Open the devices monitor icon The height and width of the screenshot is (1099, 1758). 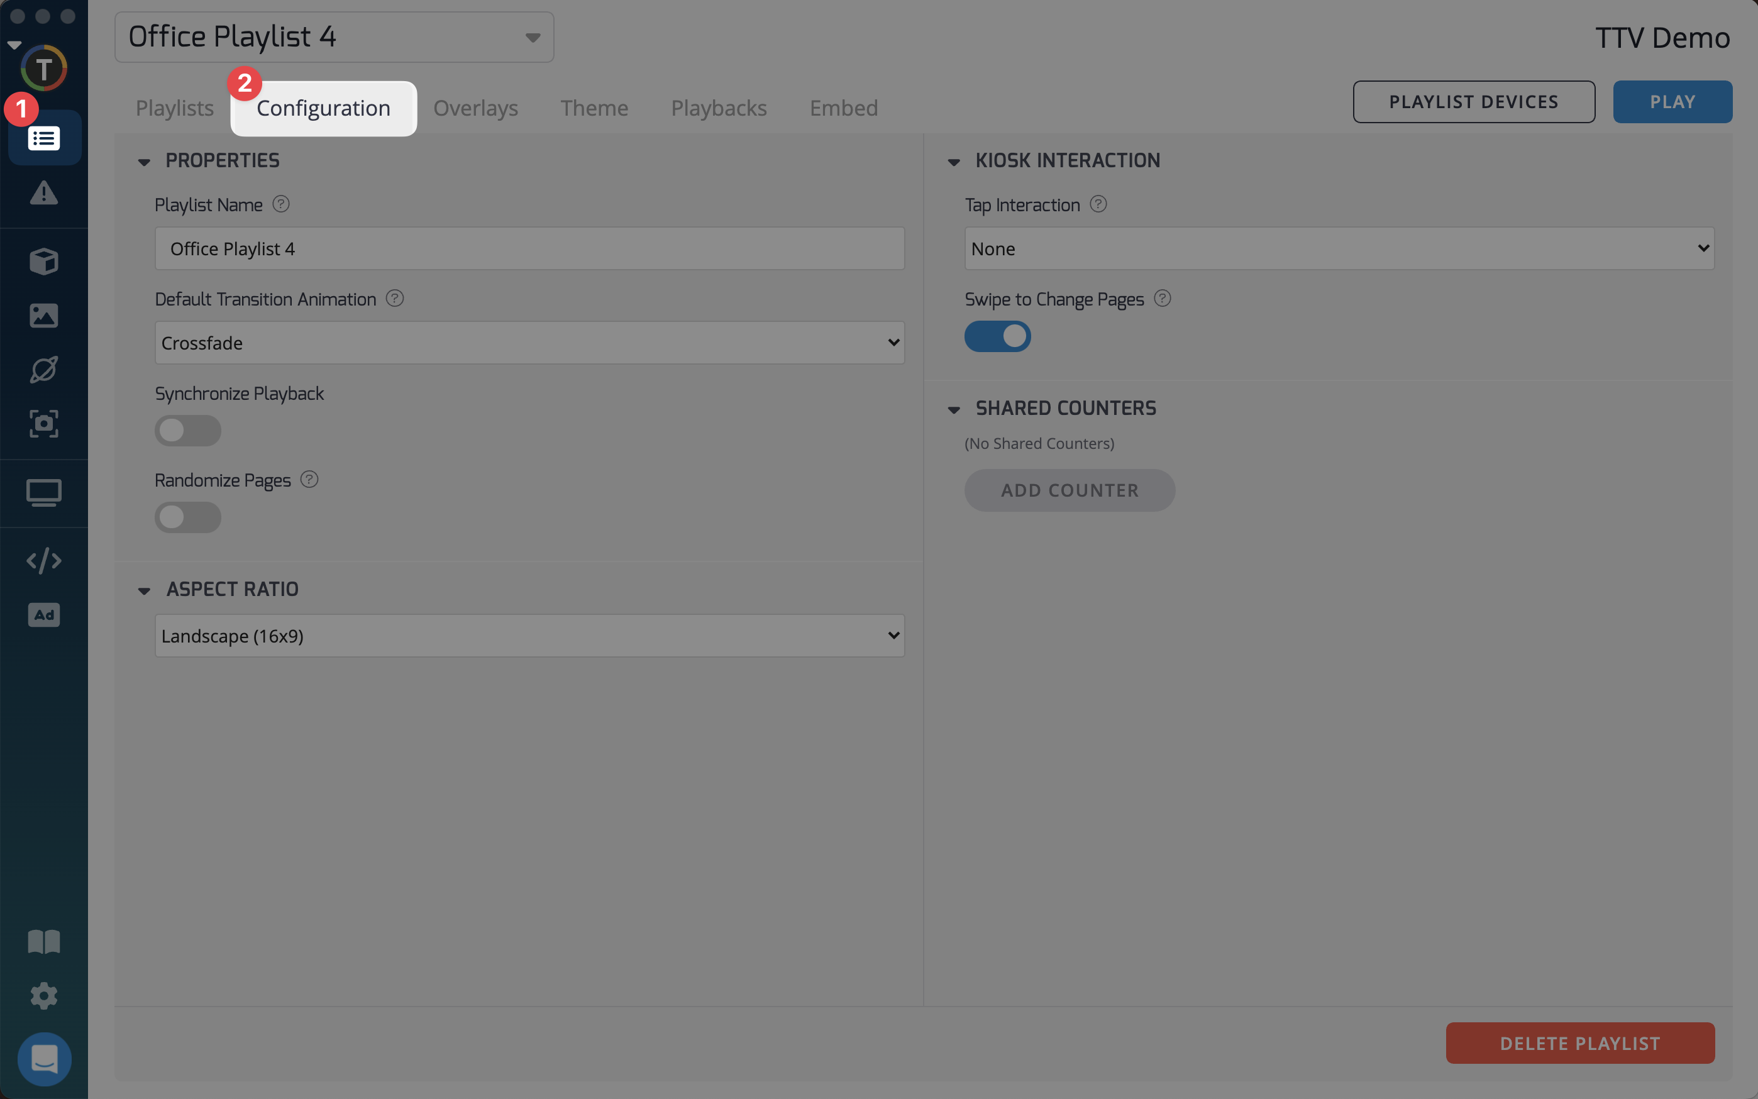tap(43, 493)
